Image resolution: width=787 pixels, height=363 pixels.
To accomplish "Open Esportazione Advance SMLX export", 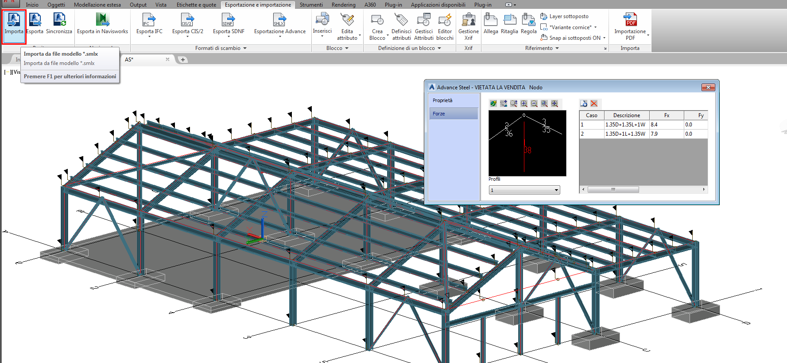I will [x=280, y=25].
